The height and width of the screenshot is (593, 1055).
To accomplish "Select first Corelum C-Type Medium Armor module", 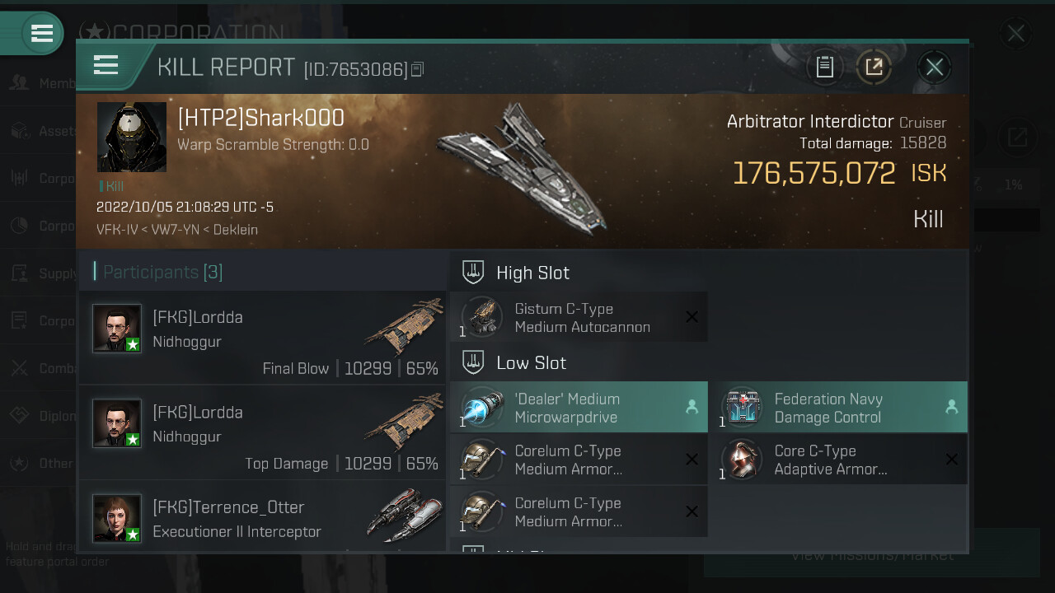I will (579, 460).
